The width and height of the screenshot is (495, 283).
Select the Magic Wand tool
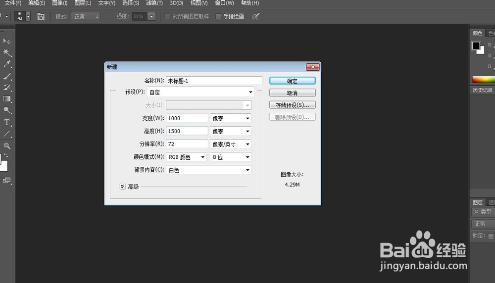(6, 52)
